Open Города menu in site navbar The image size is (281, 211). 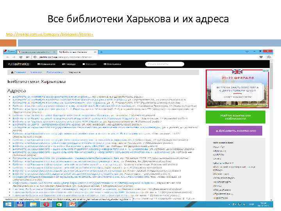pyautogui.click(x=69, y=64)
